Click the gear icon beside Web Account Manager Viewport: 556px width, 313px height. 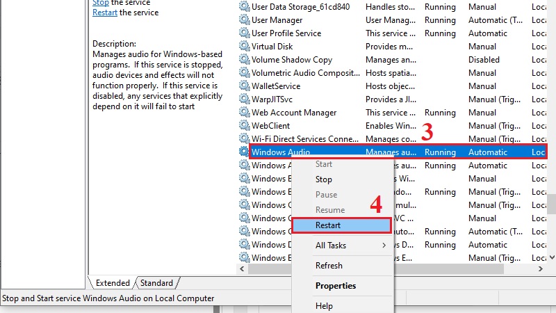[x=244, y=112]
